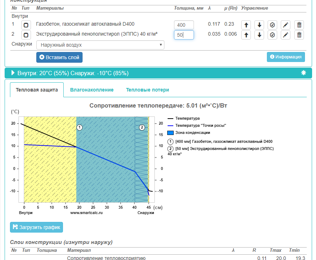Image resolution: width=316 pixels, height=260 pixels.
Task: Click the check-circle icon for layer 1
Action: (x=273, y=25)
